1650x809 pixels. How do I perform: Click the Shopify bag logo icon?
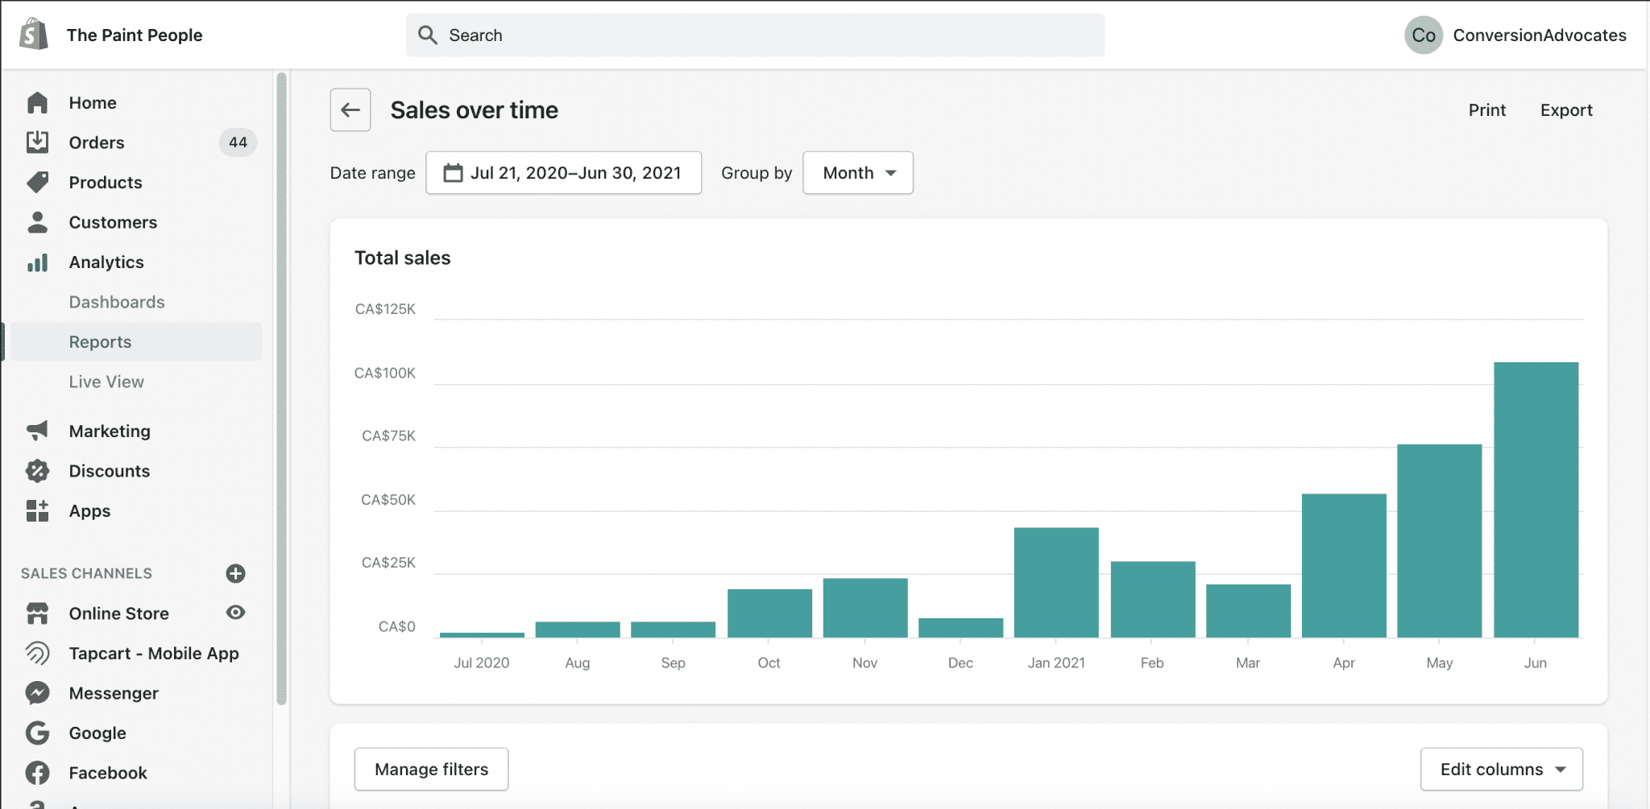point(34,35)
